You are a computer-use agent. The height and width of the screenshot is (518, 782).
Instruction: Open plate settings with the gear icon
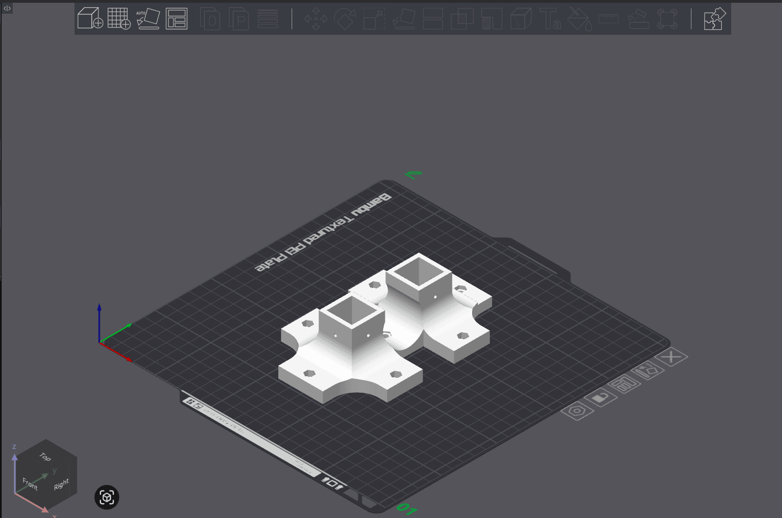pyautogui.click(x=578, y=412)
